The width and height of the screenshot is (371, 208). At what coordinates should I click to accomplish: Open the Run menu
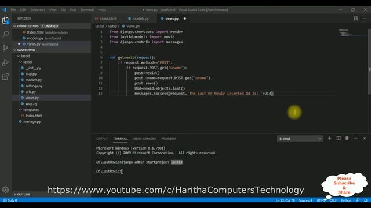[73, 10]
